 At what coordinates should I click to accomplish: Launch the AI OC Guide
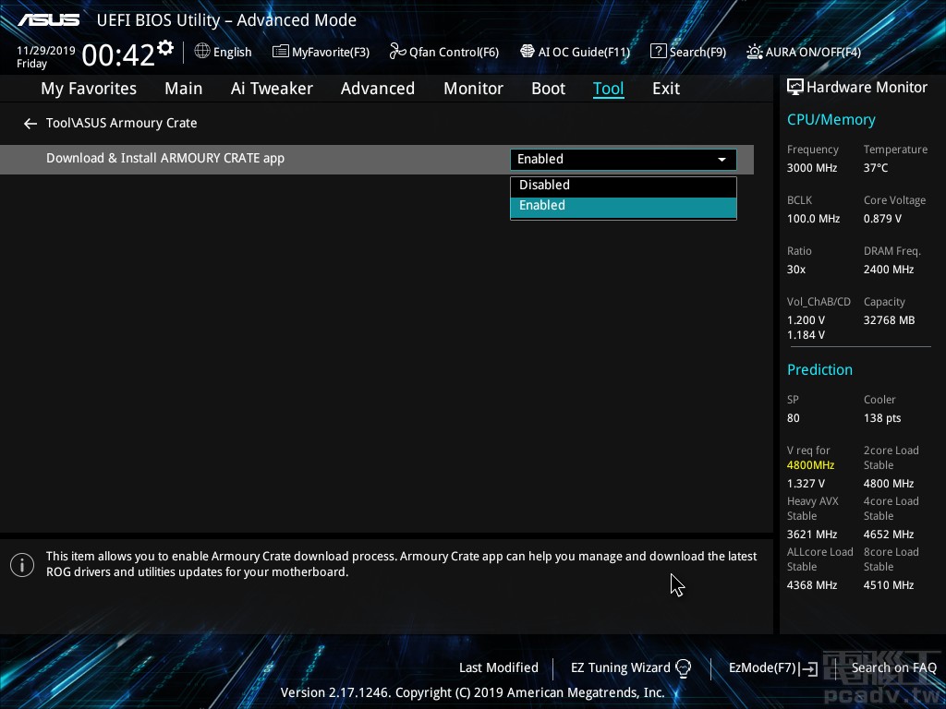[x=575, y=52]
